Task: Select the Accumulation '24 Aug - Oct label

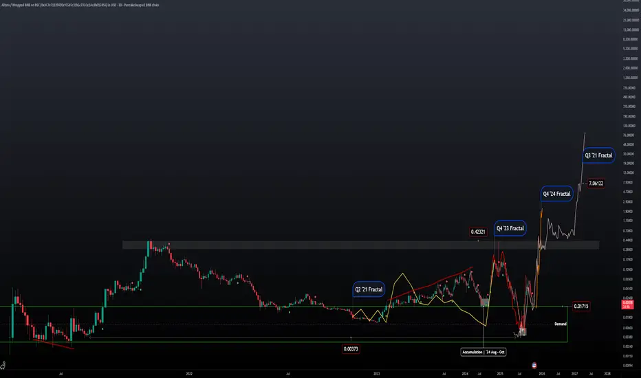Action: [484, 352]
